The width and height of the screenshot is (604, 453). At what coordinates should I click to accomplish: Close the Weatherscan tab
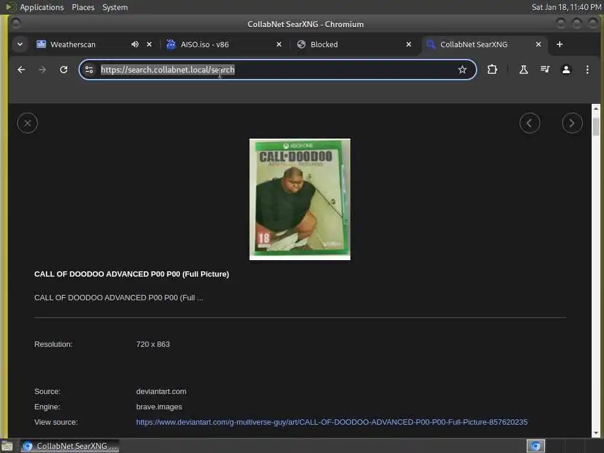point(149,44)
